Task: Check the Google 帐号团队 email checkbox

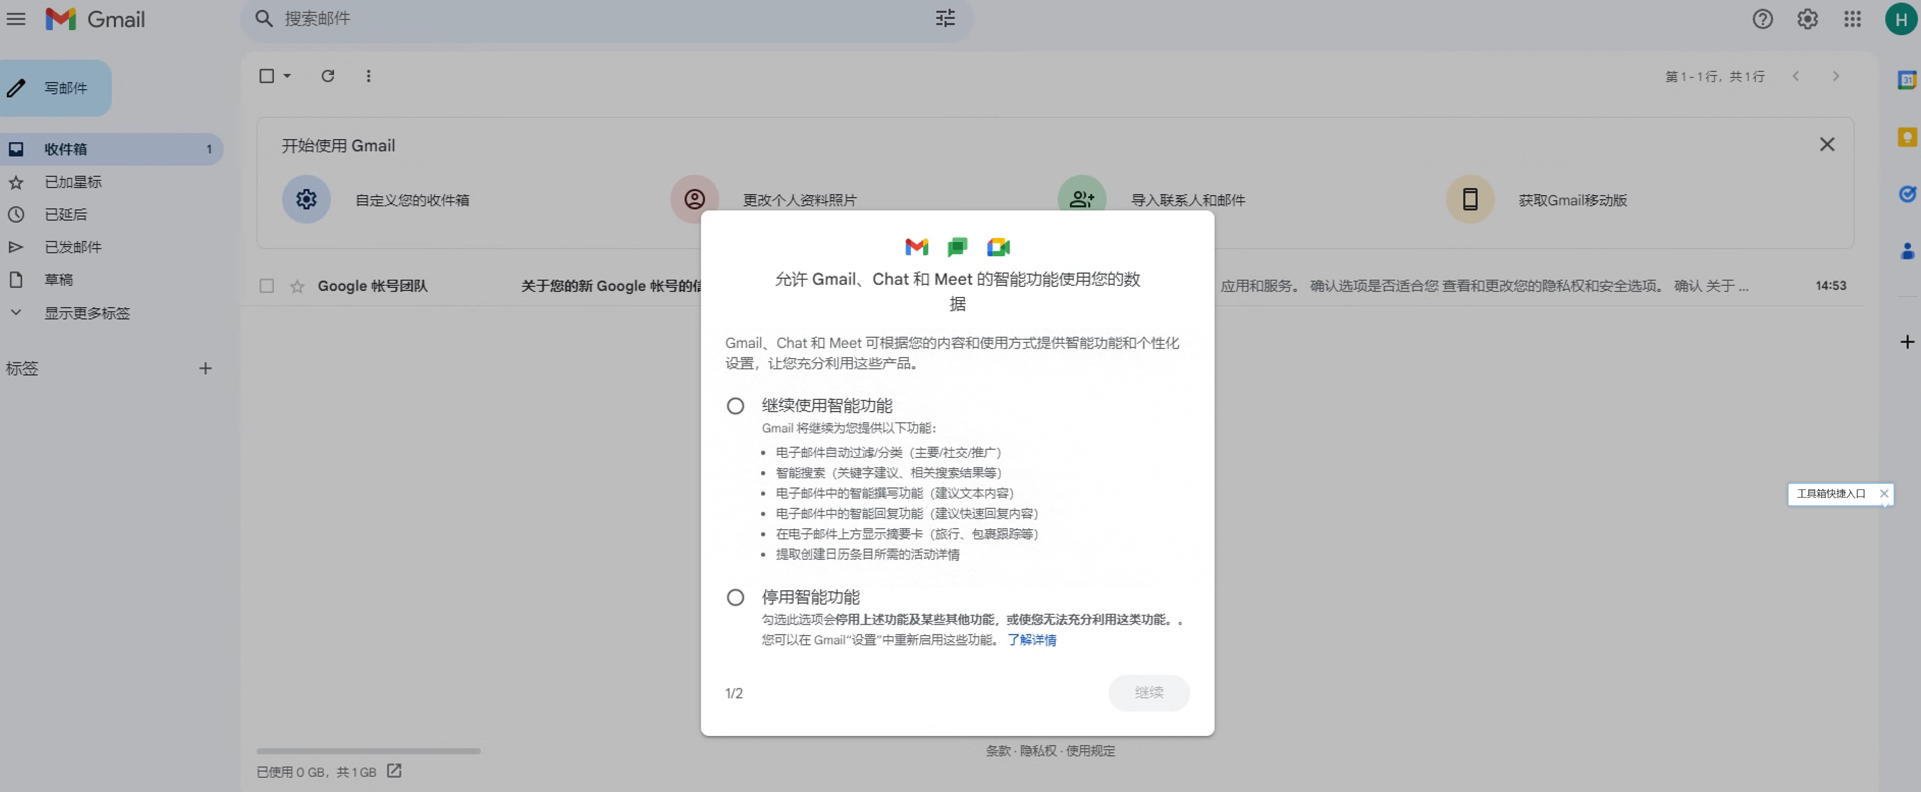Action: 266,286
